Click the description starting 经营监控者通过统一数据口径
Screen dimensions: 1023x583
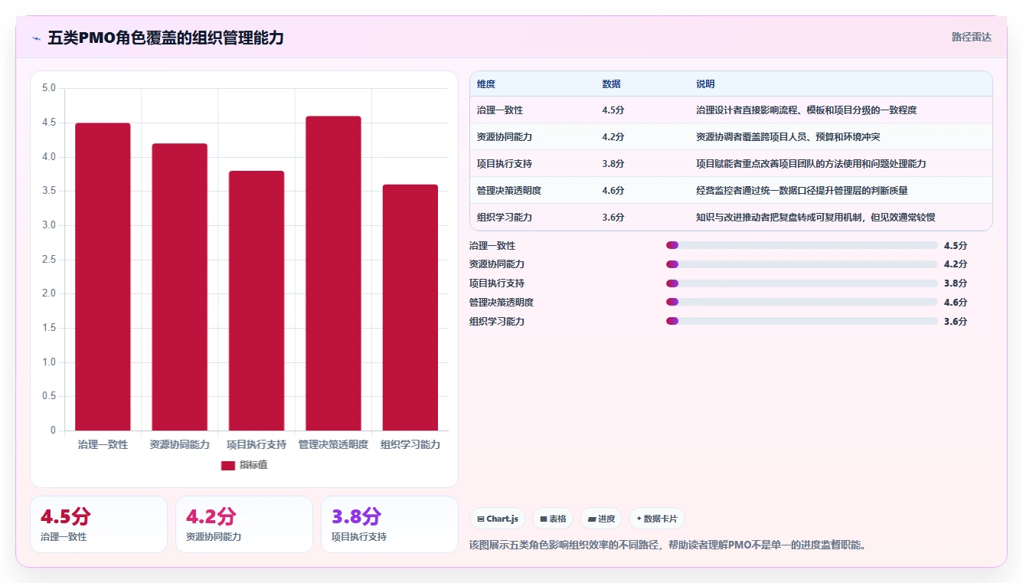(802, 191)
